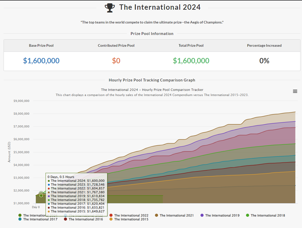
Task: Click the Amount (USD) axis title
Action: tap(9, 152)
